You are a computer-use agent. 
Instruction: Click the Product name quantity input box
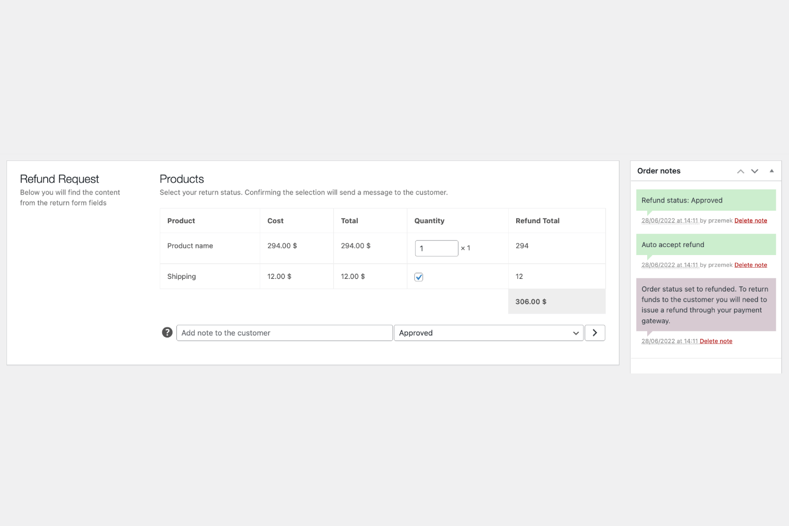click(436, 248)
